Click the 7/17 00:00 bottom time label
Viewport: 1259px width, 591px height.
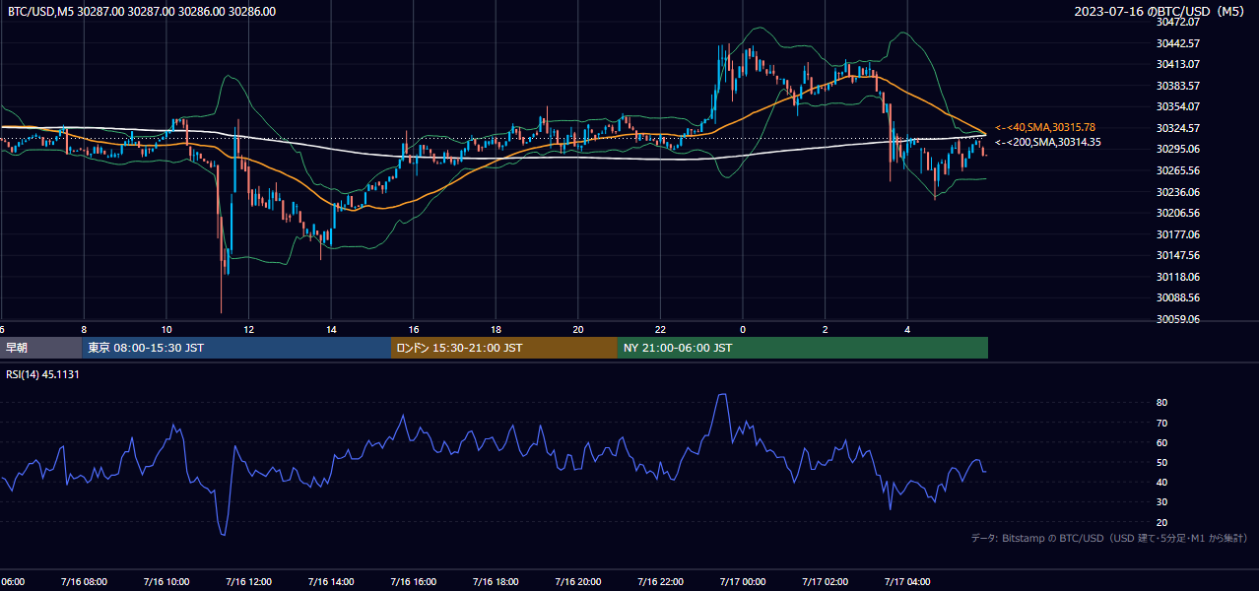click(x=743, y=582)
